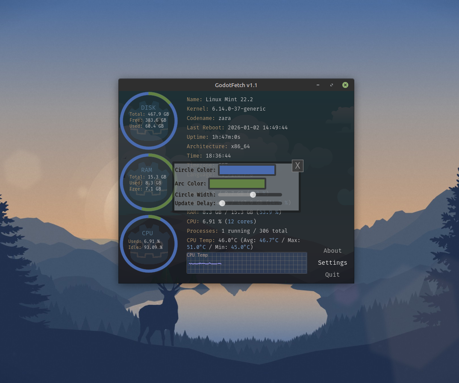Screen dimensions: 459x383
Task: Click the 'Update Delay:' label
Action: click(x=195, y=203)
